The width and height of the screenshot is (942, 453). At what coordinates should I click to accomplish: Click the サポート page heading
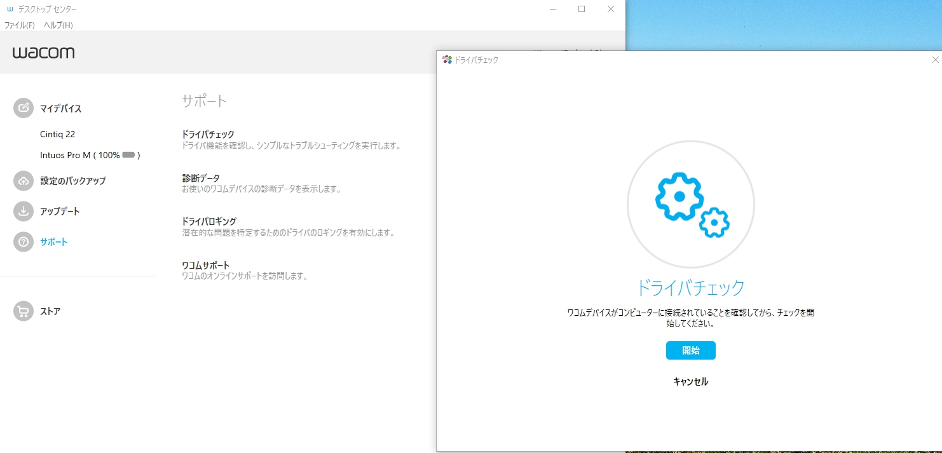pyautogui.click(x=204, y=100)
